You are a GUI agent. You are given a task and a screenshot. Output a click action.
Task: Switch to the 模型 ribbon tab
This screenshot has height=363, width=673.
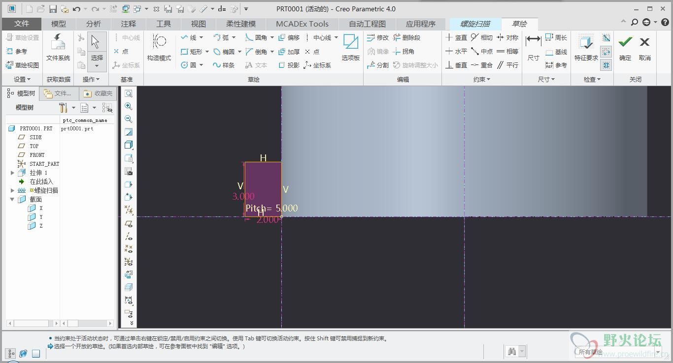point(59,24)
